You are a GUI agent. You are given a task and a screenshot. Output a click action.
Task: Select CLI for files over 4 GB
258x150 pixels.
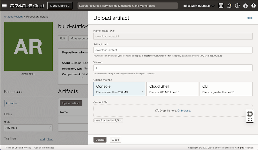pos(226,89)
